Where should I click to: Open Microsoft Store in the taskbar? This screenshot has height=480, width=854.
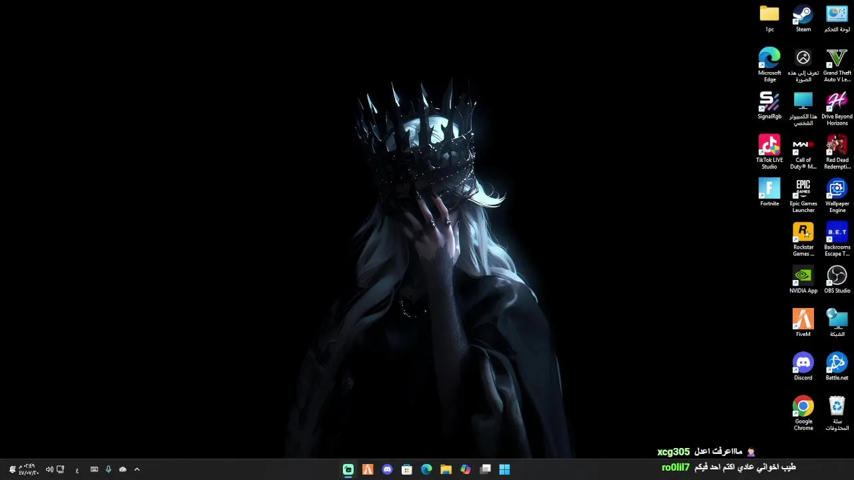click(x=407, y=469)
